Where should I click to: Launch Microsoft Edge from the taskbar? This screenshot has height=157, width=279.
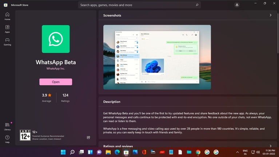point(117,152)
